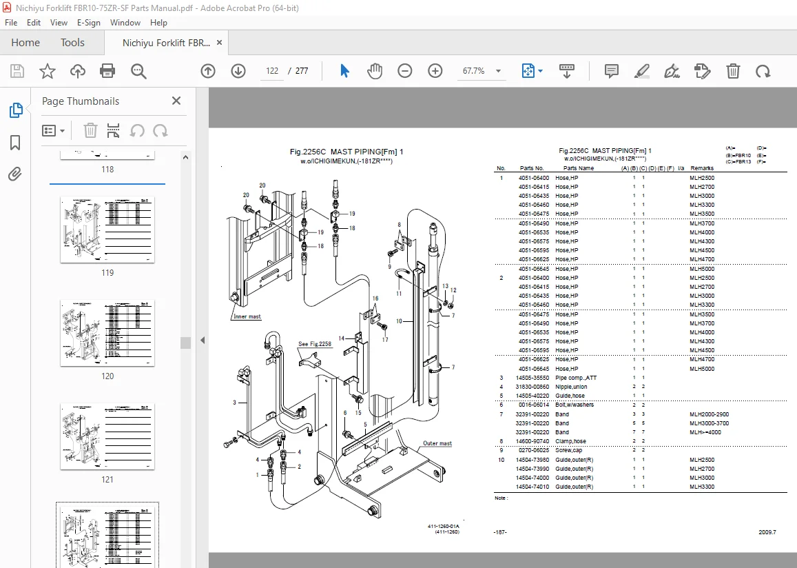Click the 'Pipe comp.,ATT' part name
The height and width of the screenshot is (568, 797).
point(576,378)
